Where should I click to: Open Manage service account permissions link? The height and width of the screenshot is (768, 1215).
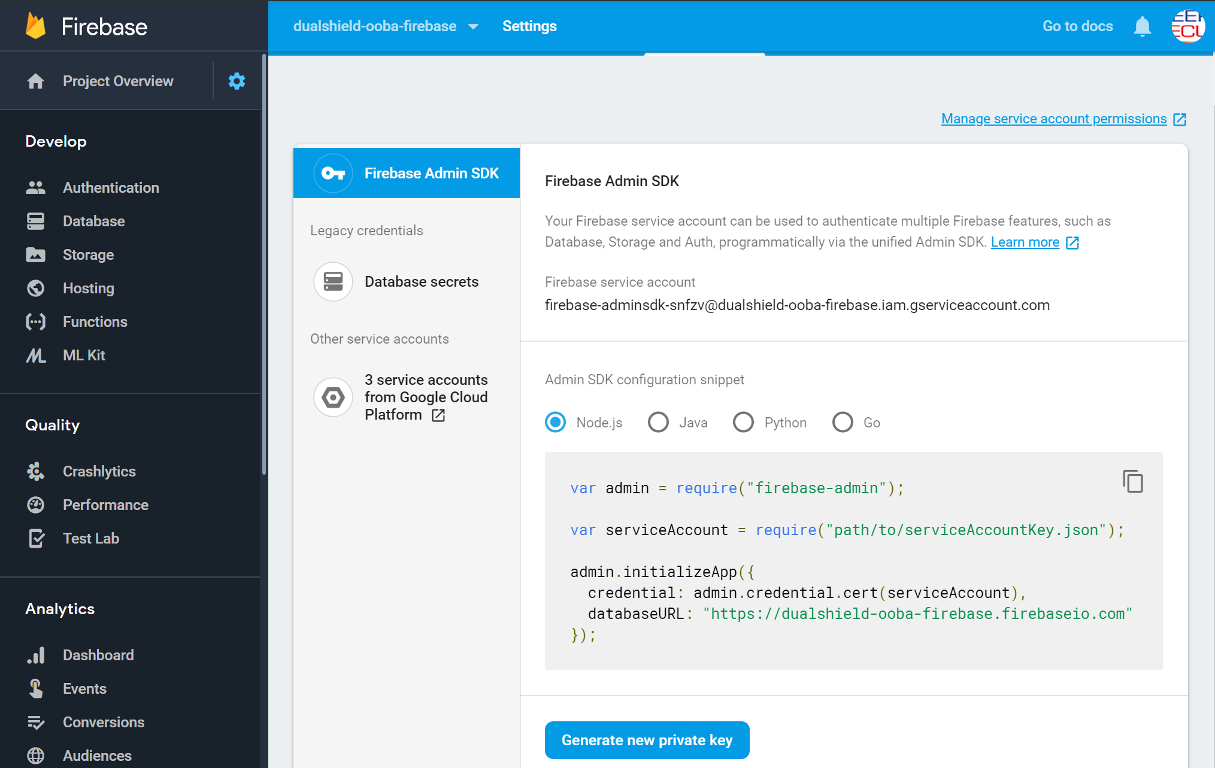(x=1054, y=119)
